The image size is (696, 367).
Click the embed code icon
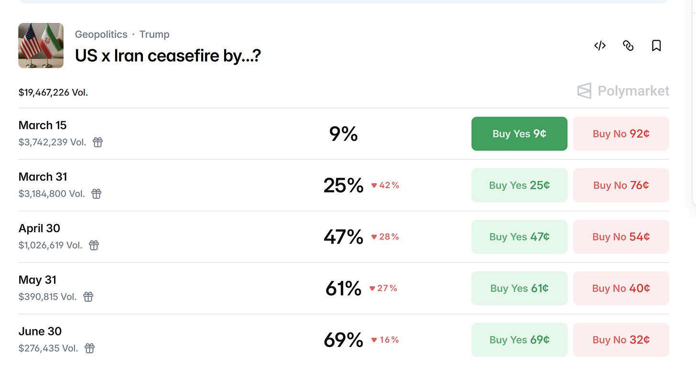click(600, 46)
